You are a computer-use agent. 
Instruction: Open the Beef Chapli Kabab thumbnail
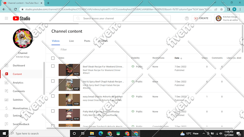point(69,85)
